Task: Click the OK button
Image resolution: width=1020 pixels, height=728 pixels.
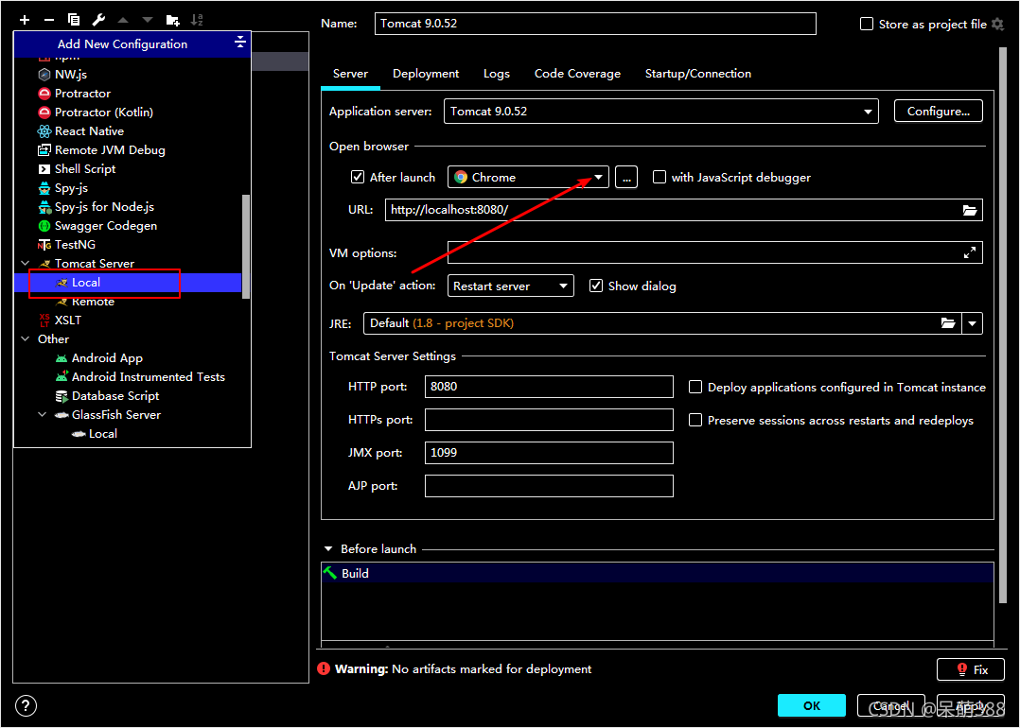Action: [812, 705]
